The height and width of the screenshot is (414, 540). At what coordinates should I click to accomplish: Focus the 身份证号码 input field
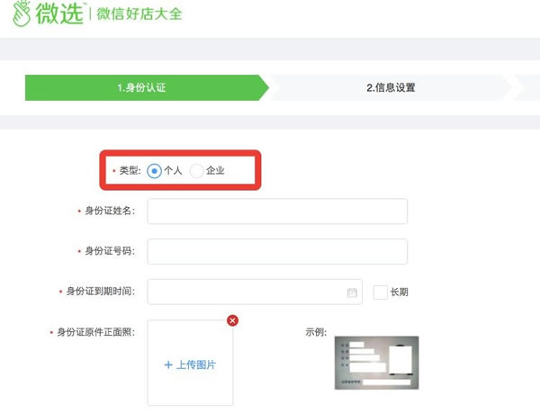pos(277,251)
